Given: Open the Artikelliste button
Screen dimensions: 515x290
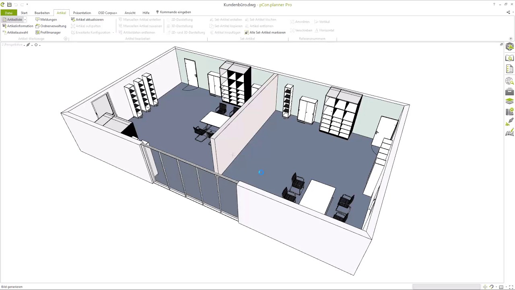Looking at the screenshot, I should pos(12,19).
